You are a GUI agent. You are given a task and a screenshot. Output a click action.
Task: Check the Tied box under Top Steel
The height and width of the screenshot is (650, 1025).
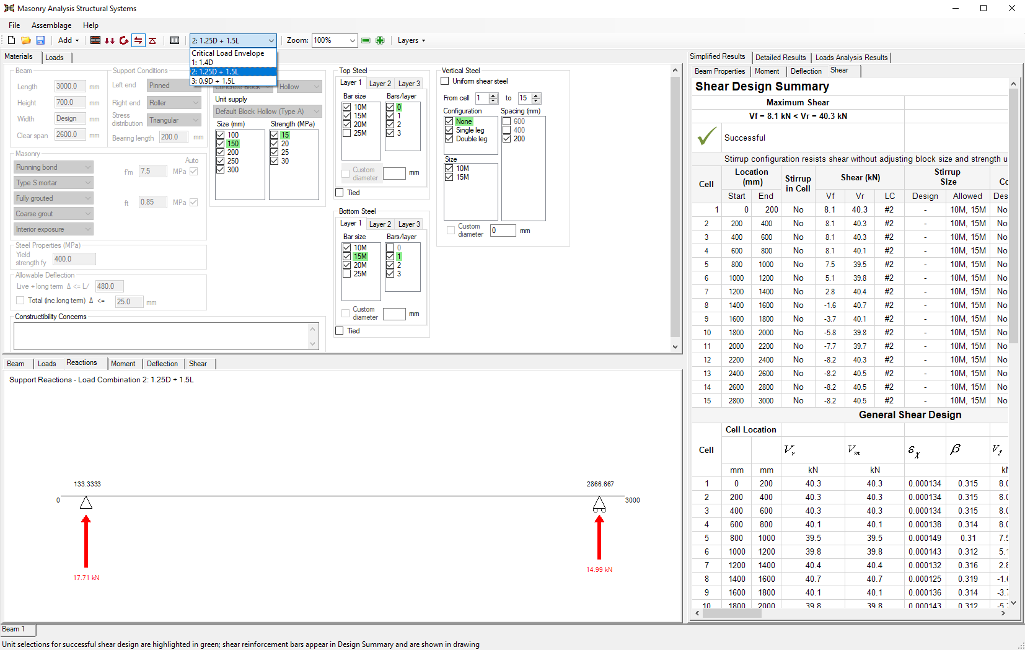click(340, 193)
